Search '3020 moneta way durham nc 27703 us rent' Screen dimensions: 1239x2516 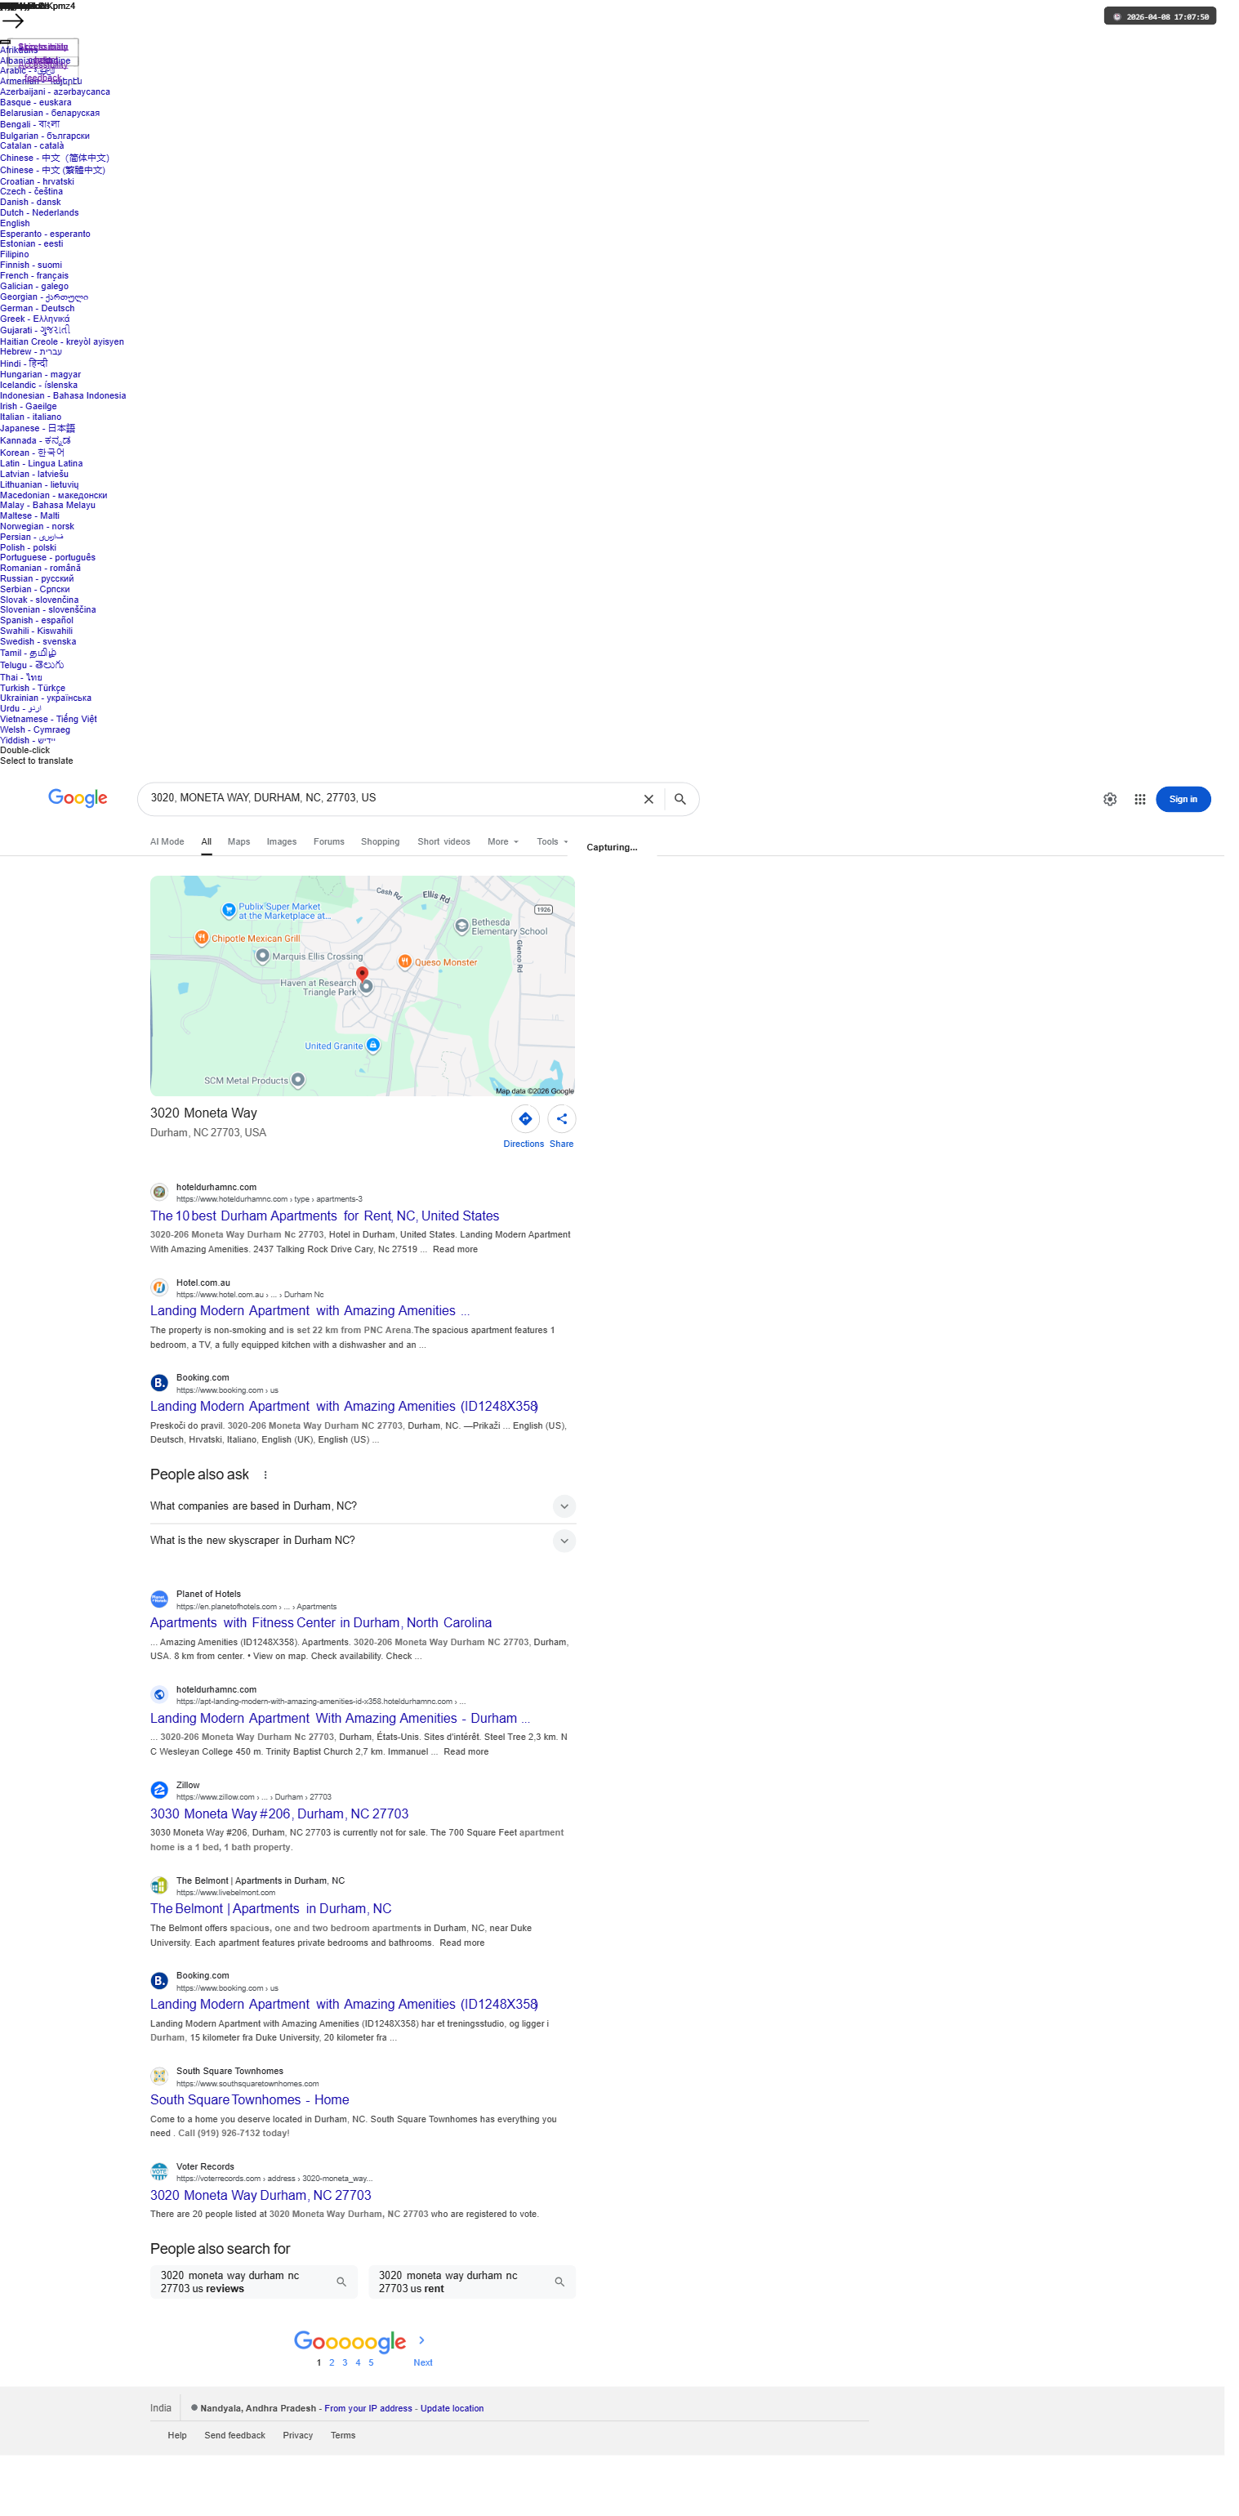pyautogui.click(x=471, y=2282)
